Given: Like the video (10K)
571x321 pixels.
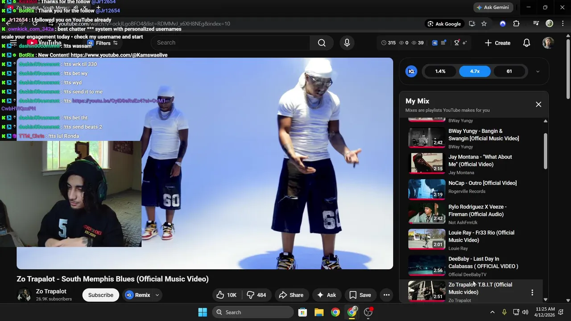Looking at the screenshot, I should 227,295.
